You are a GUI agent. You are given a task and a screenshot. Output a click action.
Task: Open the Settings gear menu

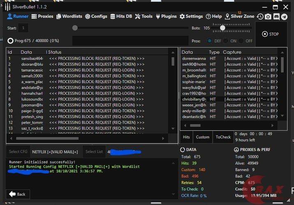[x=191, y=16]
